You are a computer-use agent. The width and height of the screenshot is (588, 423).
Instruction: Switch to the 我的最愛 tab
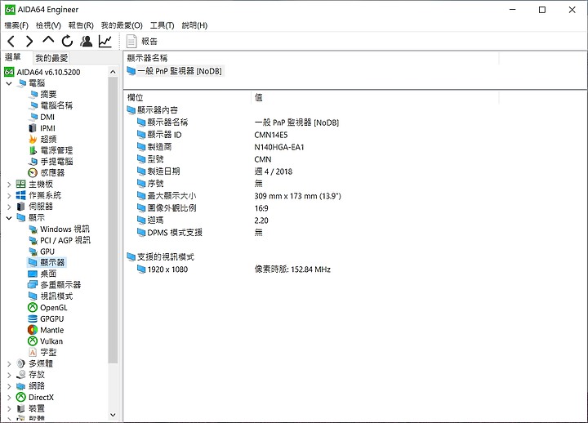[51, 58]
